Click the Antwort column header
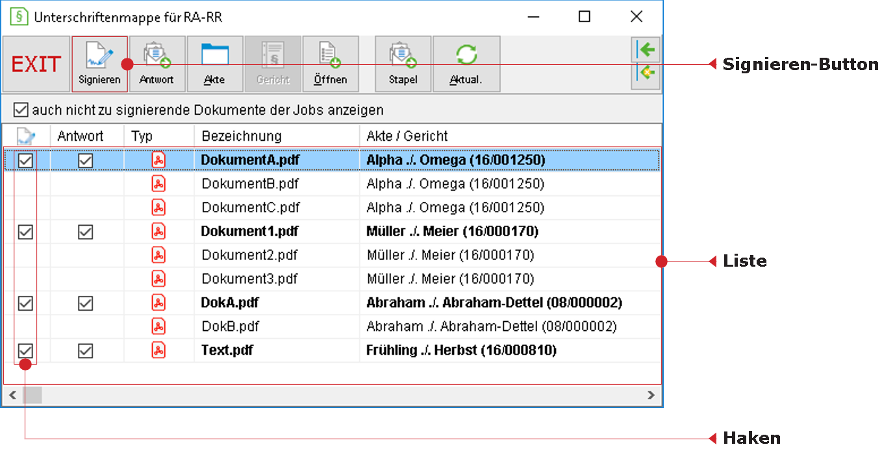 pos(87,136)
